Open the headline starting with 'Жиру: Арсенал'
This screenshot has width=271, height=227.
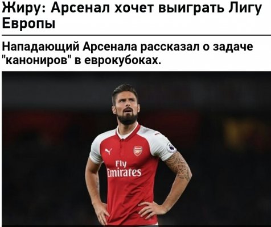[x=132, y=15]
